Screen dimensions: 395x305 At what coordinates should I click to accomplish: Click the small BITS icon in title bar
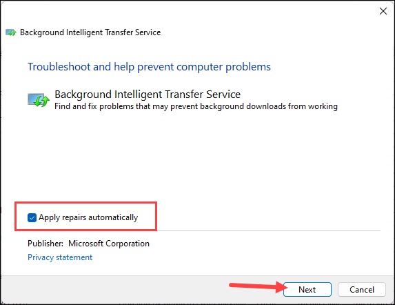(11, 32)
